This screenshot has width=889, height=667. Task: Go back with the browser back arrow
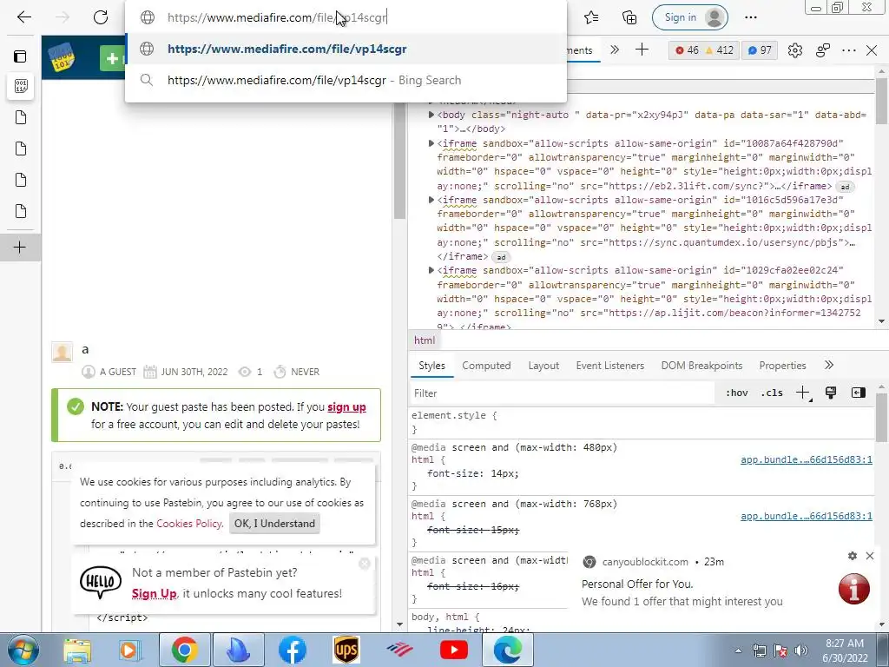pos(23,17)
